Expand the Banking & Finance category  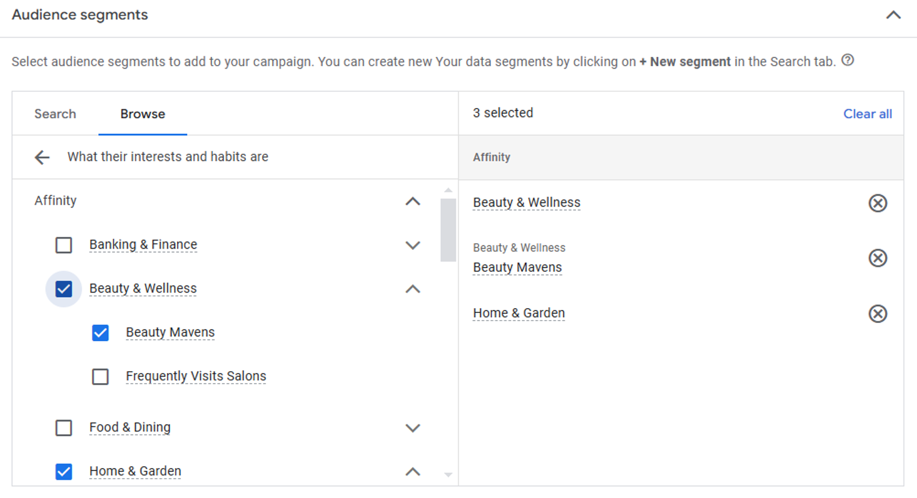point(412,246)
